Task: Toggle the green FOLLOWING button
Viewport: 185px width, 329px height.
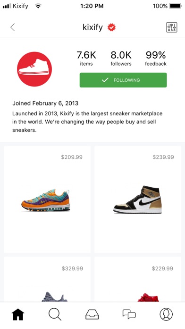Action: click(123, 80)
